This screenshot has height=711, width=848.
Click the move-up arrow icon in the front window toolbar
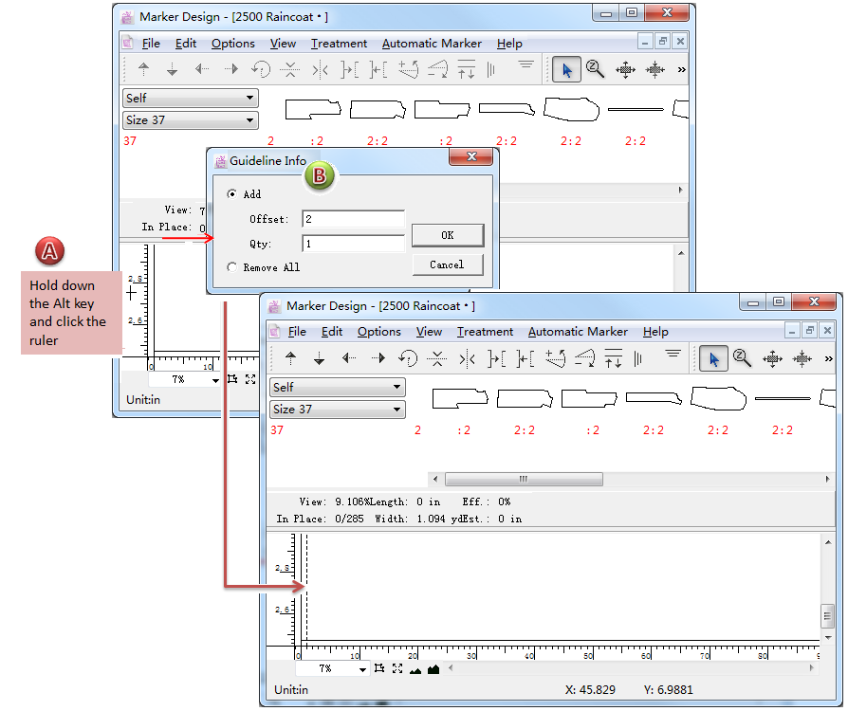(x=291, y=358)
